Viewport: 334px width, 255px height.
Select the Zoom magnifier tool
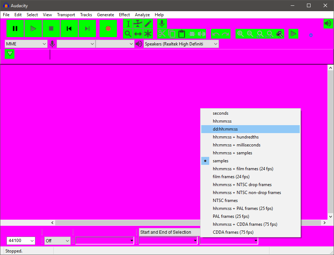tap(128, 34)
